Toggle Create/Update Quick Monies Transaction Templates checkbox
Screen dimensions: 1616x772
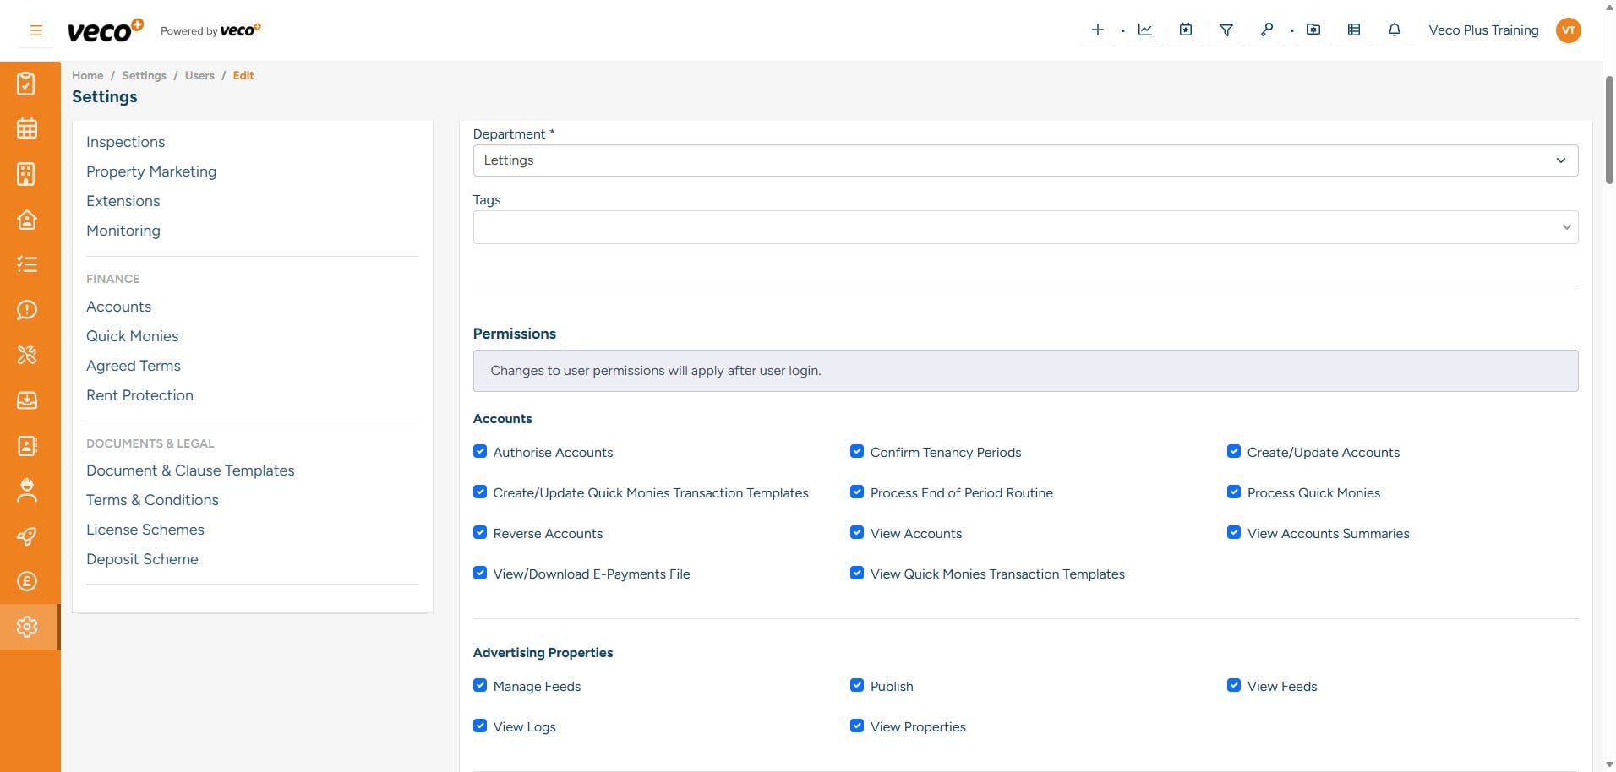pyautogui.click(x=480, y=492)
